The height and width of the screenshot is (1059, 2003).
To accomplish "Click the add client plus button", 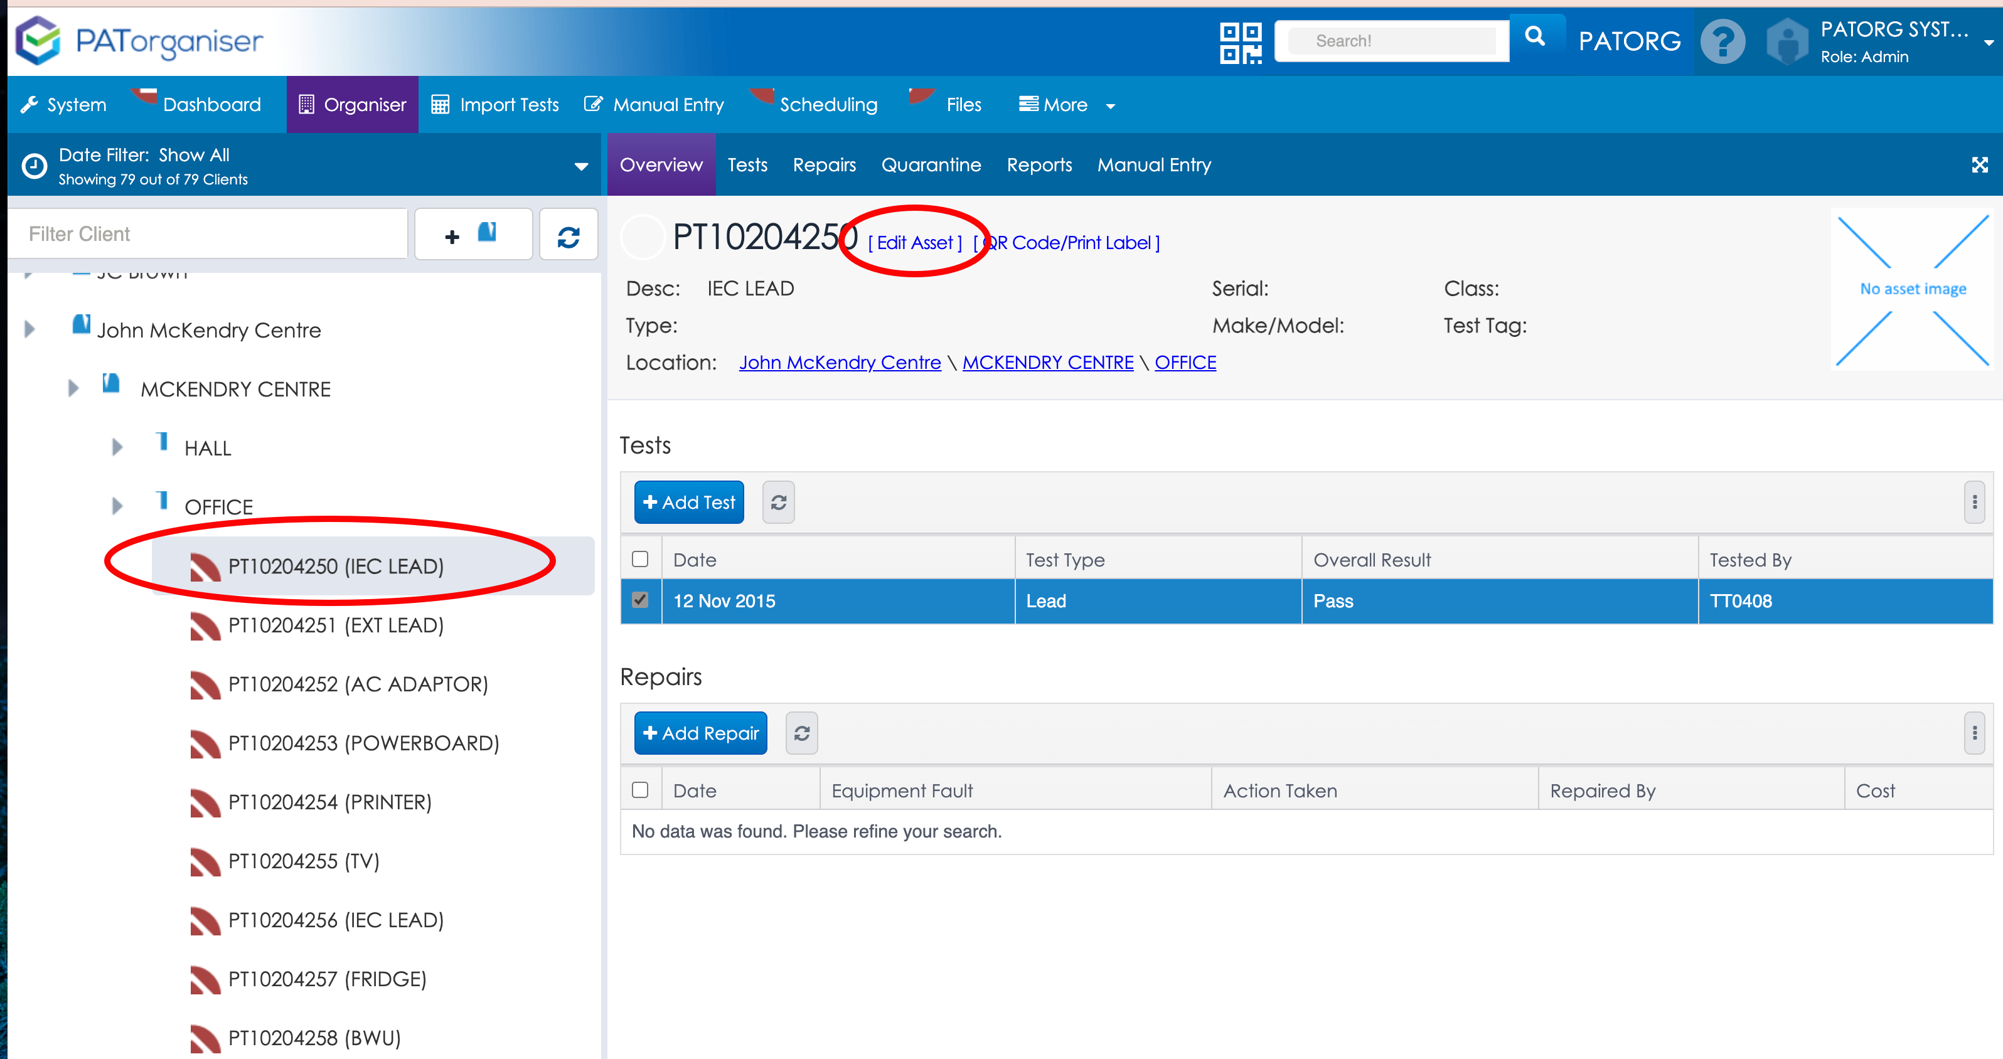I will (x=473, y=235).
